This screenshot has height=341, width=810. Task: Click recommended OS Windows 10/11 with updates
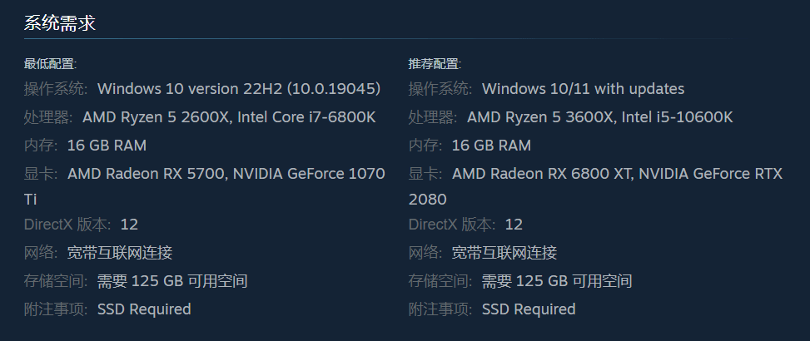click(584, 89)
